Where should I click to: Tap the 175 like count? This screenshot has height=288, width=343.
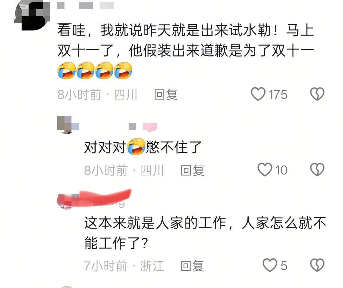point(278,95)
